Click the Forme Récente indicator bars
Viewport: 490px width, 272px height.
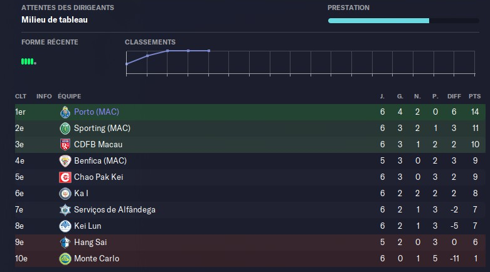(28, 61)
